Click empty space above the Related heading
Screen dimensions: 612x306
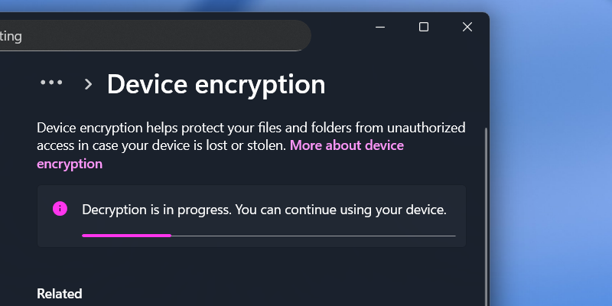tap(229, 266)
